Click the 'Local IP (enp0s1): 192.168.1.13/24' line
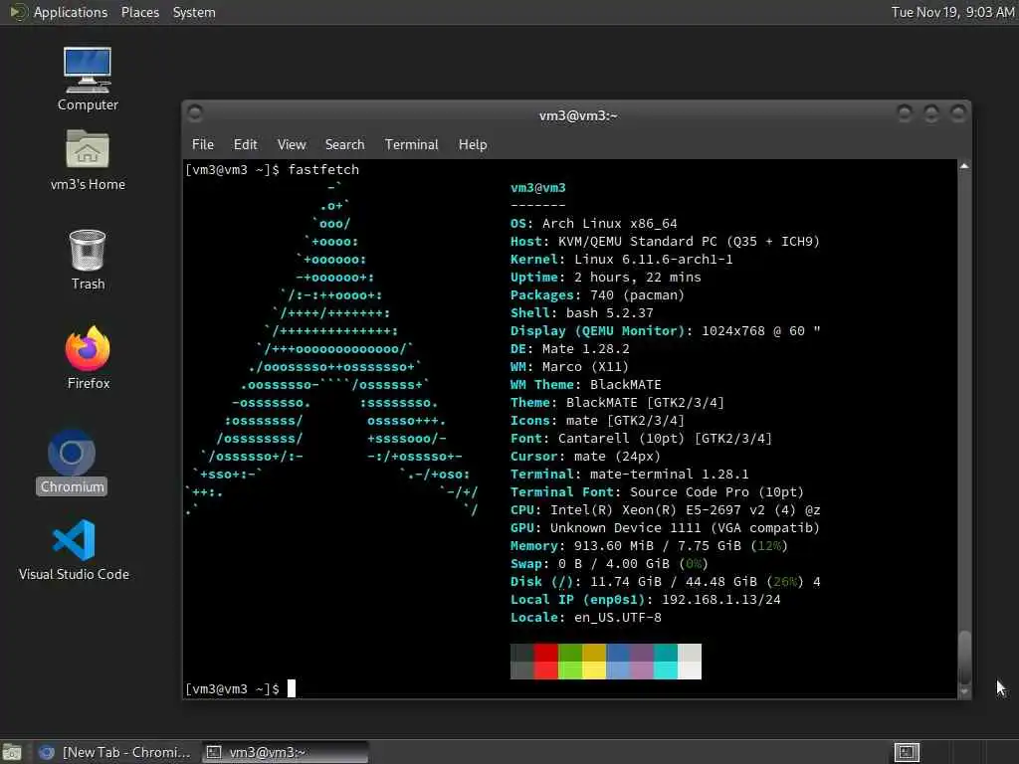1019x764 pixels. pyautogui.click(x=645, y=600)
